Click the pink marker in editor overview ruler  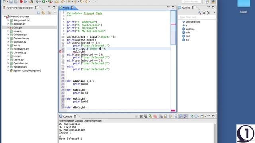173,25
